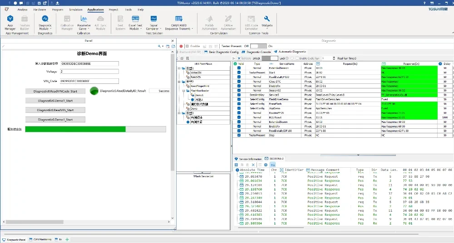Image resolution: width=454 pixels, height=243 pixels.
Task: Click the clock icon in message toolbar
Action: point(266,165)
